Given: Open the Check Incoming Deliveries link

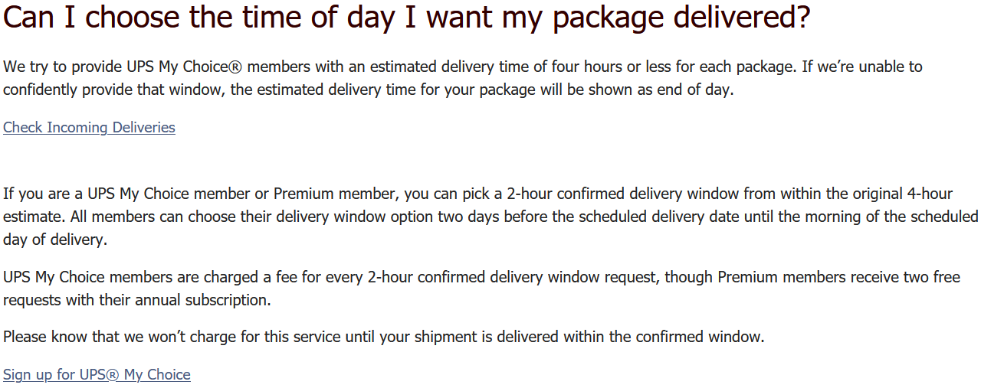Looking at the screenshot, I should click(89, 127).
